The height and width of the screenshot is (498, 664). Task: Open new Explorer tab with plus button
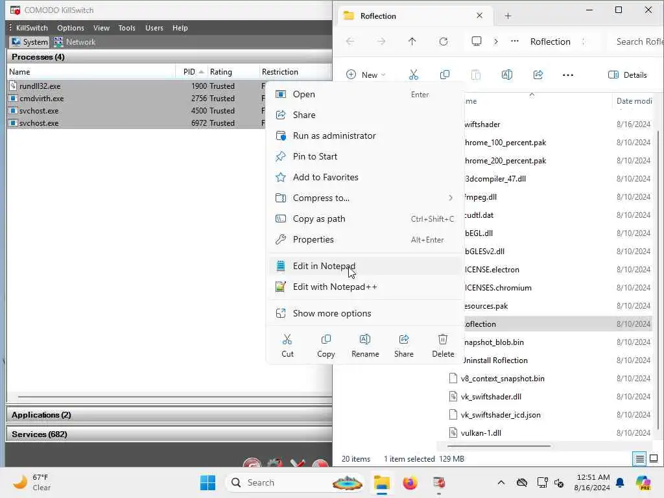click(x=508, y=16)
